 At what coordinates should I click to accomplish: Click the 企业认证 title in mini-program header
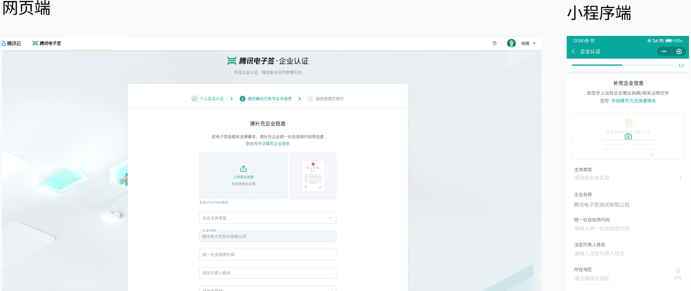(590, 52)
